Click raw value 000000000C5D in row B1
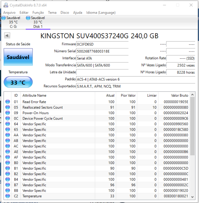Viewport: 199px width, 203px height. tap(176, 168)
